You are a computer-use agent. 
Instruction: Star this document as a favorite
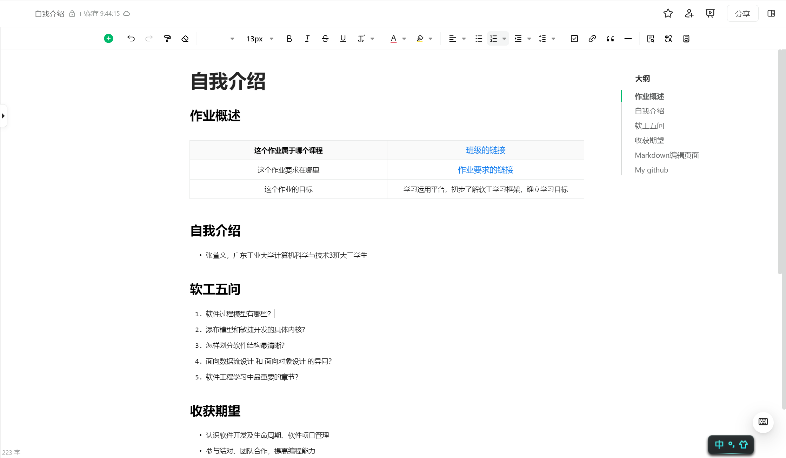pos(668,13)
